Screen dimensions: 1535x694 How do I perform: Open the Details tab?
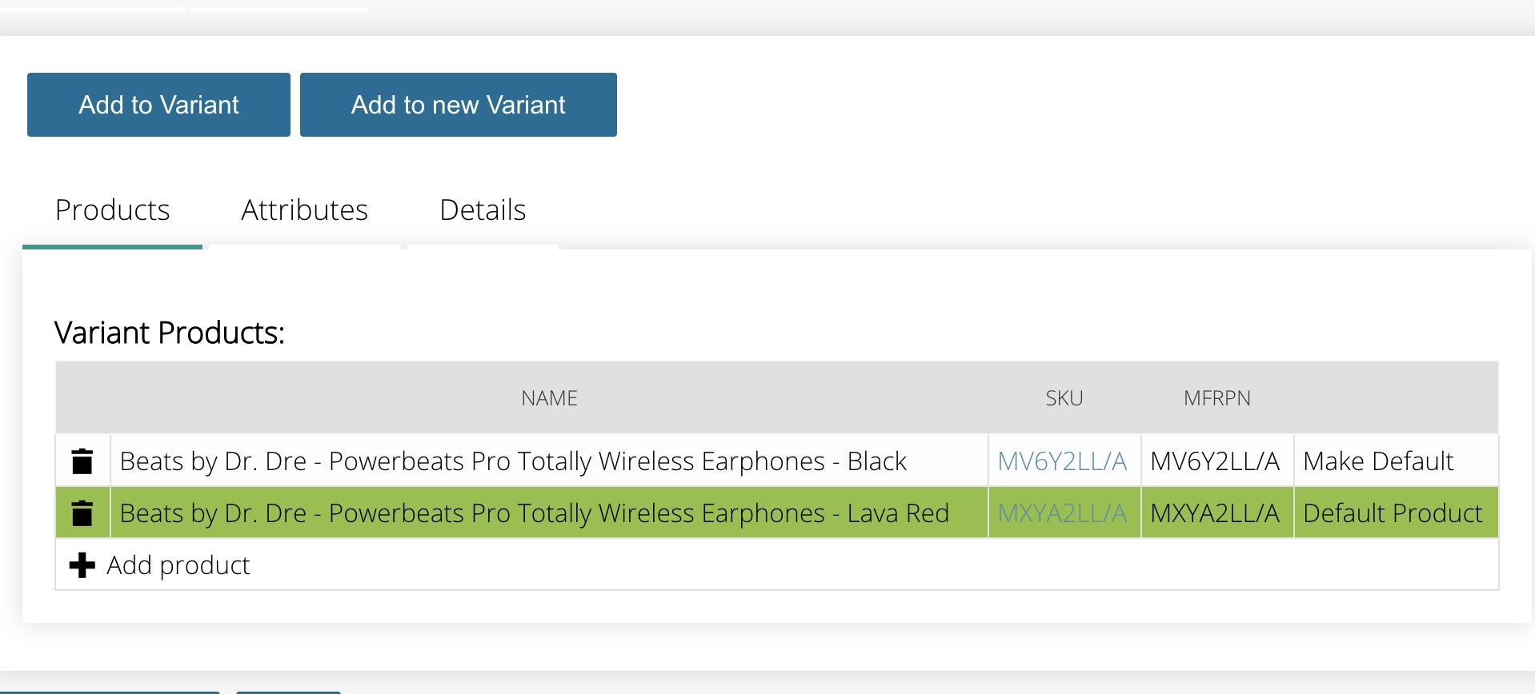(483, 210)
